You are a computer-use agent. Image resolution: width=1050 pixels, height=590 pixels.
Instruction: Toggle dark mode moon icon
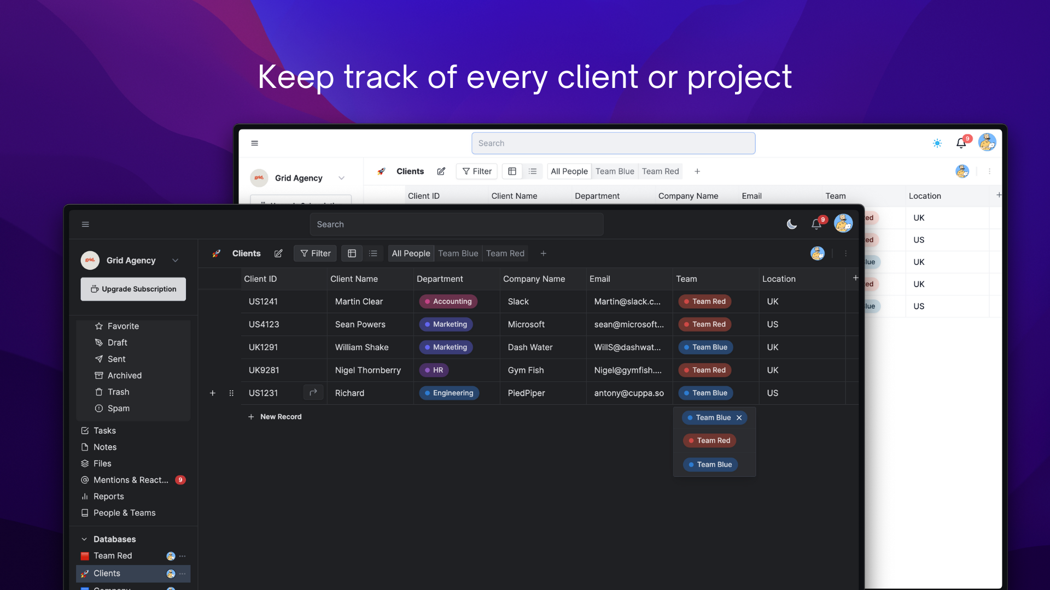click(791, 224)
